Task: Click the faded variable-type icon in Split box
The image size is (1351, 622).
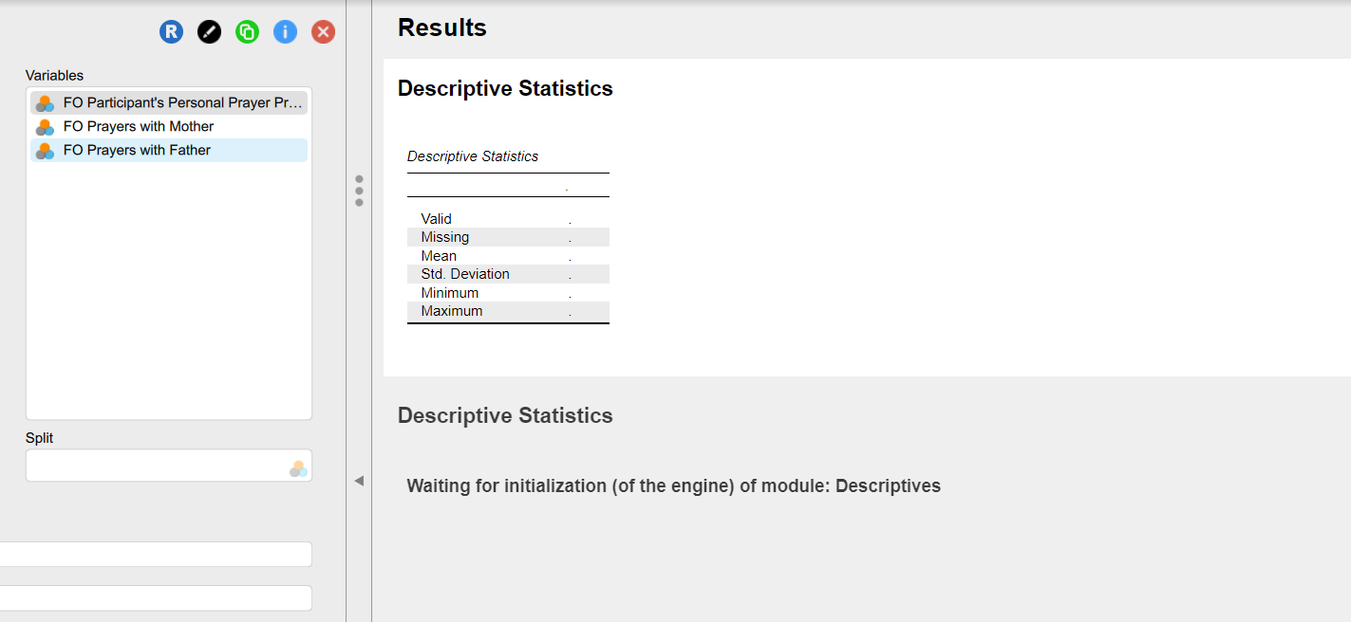Action: [x=298, y=468]
